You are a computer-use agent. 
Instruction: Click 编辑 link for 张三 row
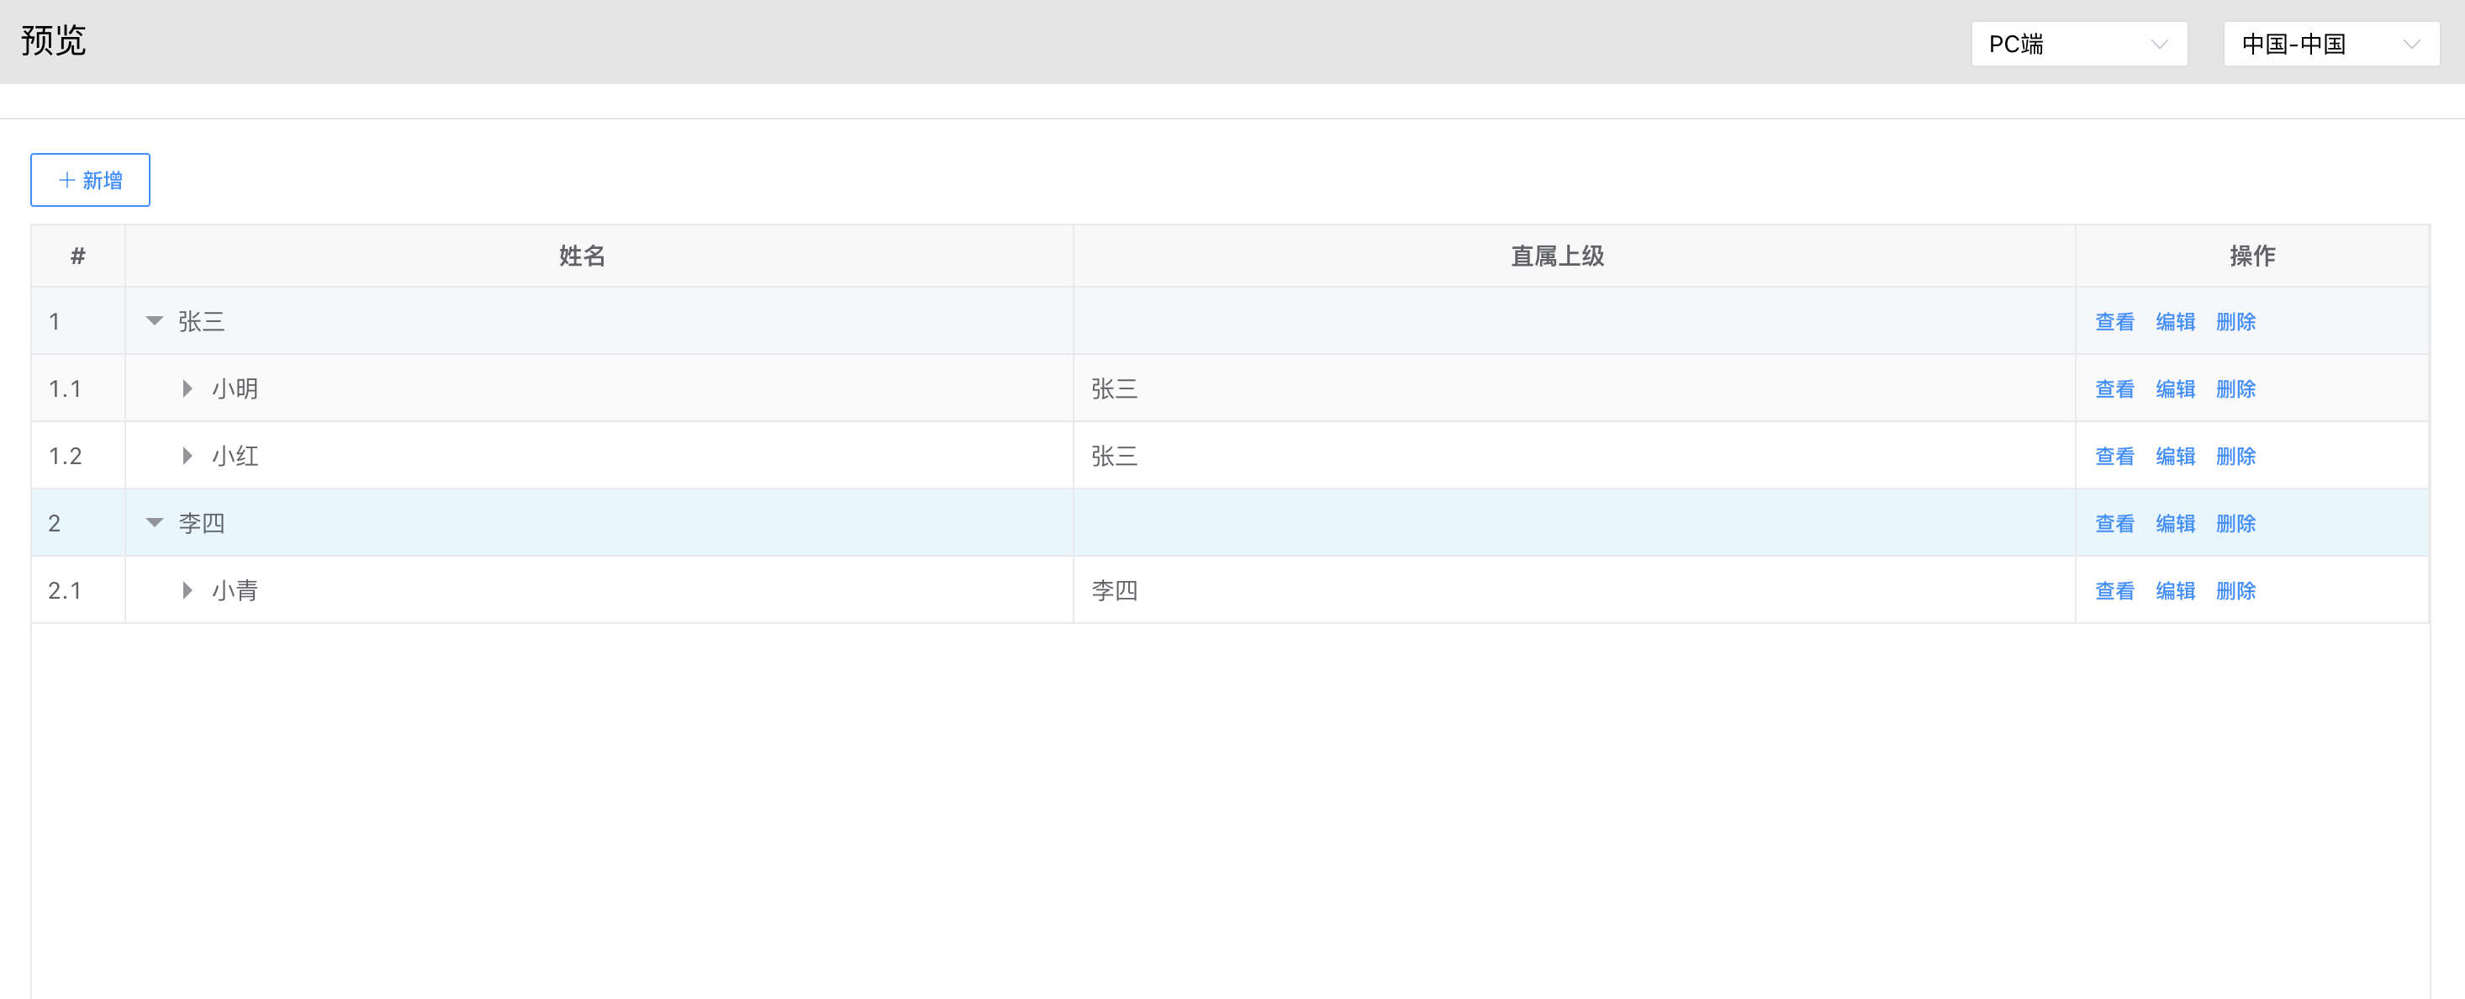pos(2174,321)
